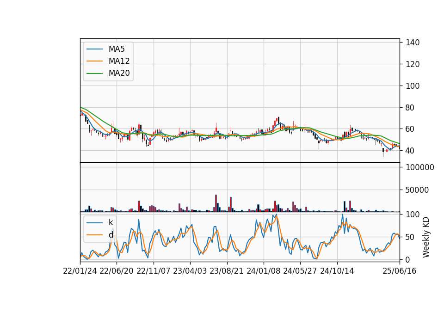Click the 23/08/21 date tick label
The width and height of the screenshot is (444, 319).
click(227, 271)
